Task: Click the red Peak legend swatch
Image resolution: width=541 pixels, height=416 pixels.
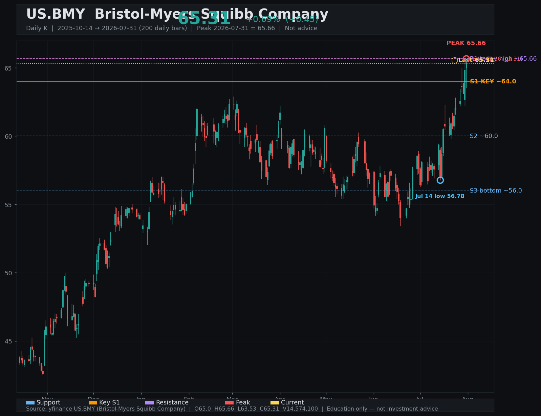Action: pos(229,402)
